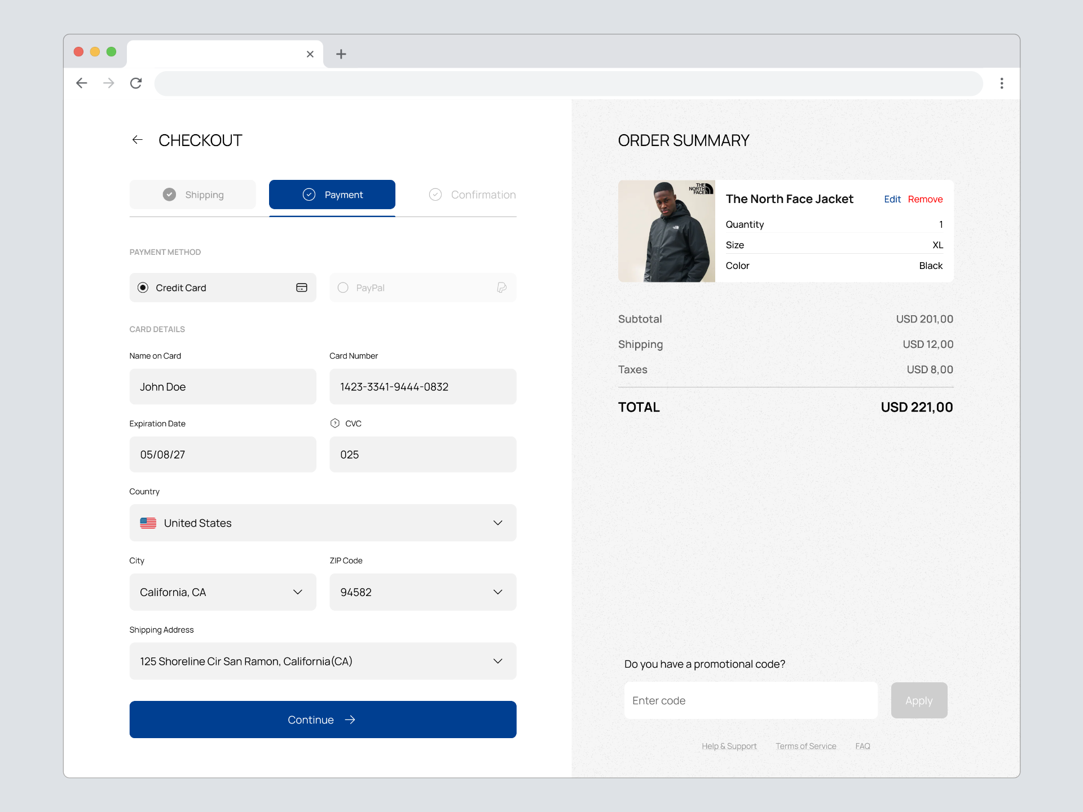
Task: Open the browser three-dot menu
Action: tap(1002, 83)
